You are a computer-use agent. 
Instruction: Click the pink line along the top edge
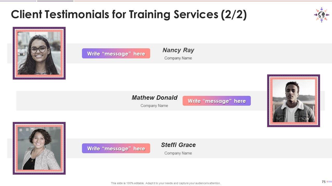pyautogui.click(x=202, y=1)
